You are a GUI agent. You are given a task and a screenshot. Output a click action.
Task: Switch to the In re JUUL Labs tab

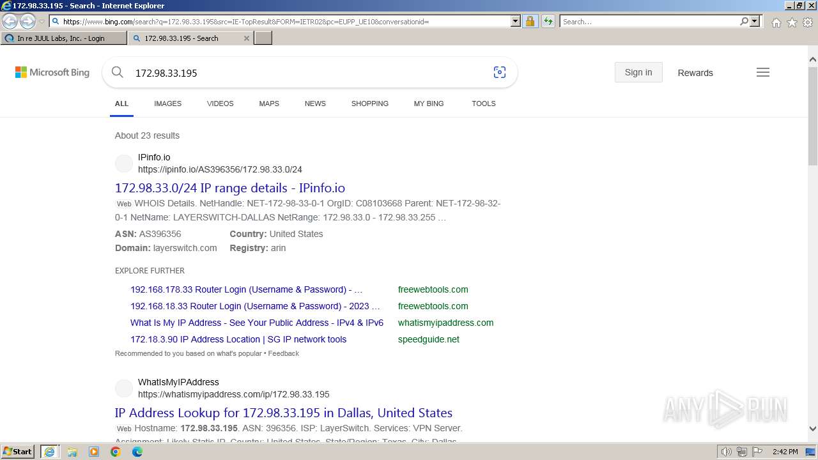pyautogui.click(x=63, y=38)
